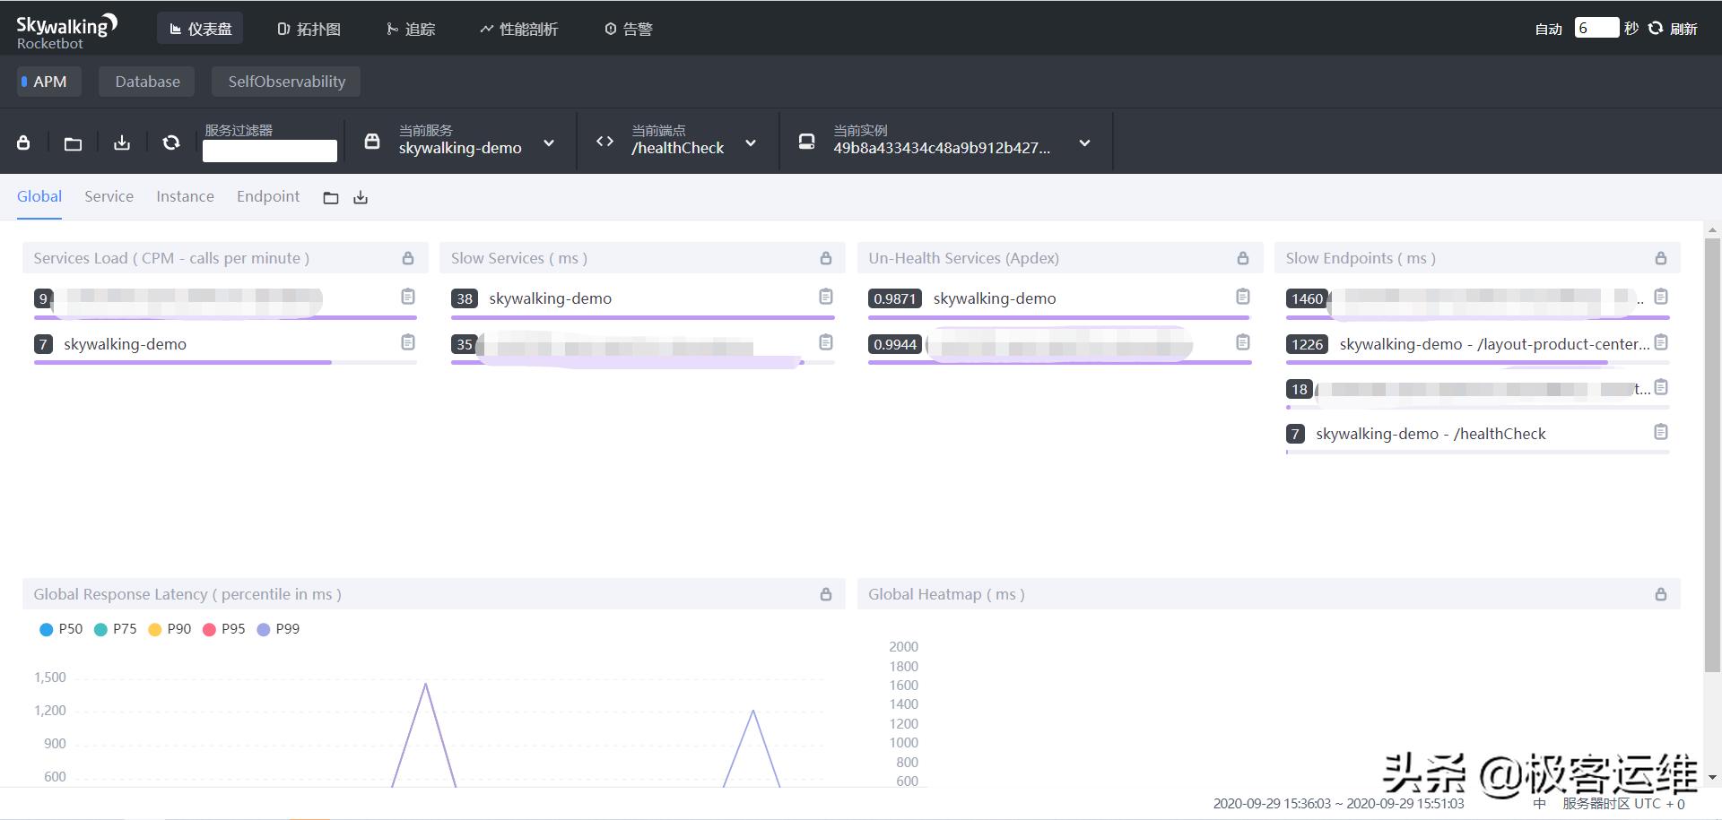Screen dimensions: 1722x820
Task: Switch to the Instance tab
Action: coord(185,196)
